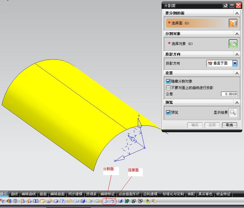The image size is (244, 208).
Task: Click the 应用 button
Action: point(212,125)
